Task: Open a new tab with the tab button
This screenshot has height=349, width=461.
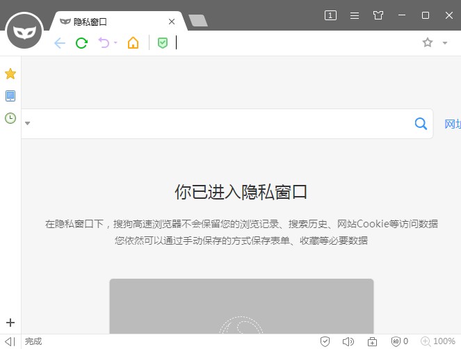Action: pyautogui.click(x=198, y=21)
